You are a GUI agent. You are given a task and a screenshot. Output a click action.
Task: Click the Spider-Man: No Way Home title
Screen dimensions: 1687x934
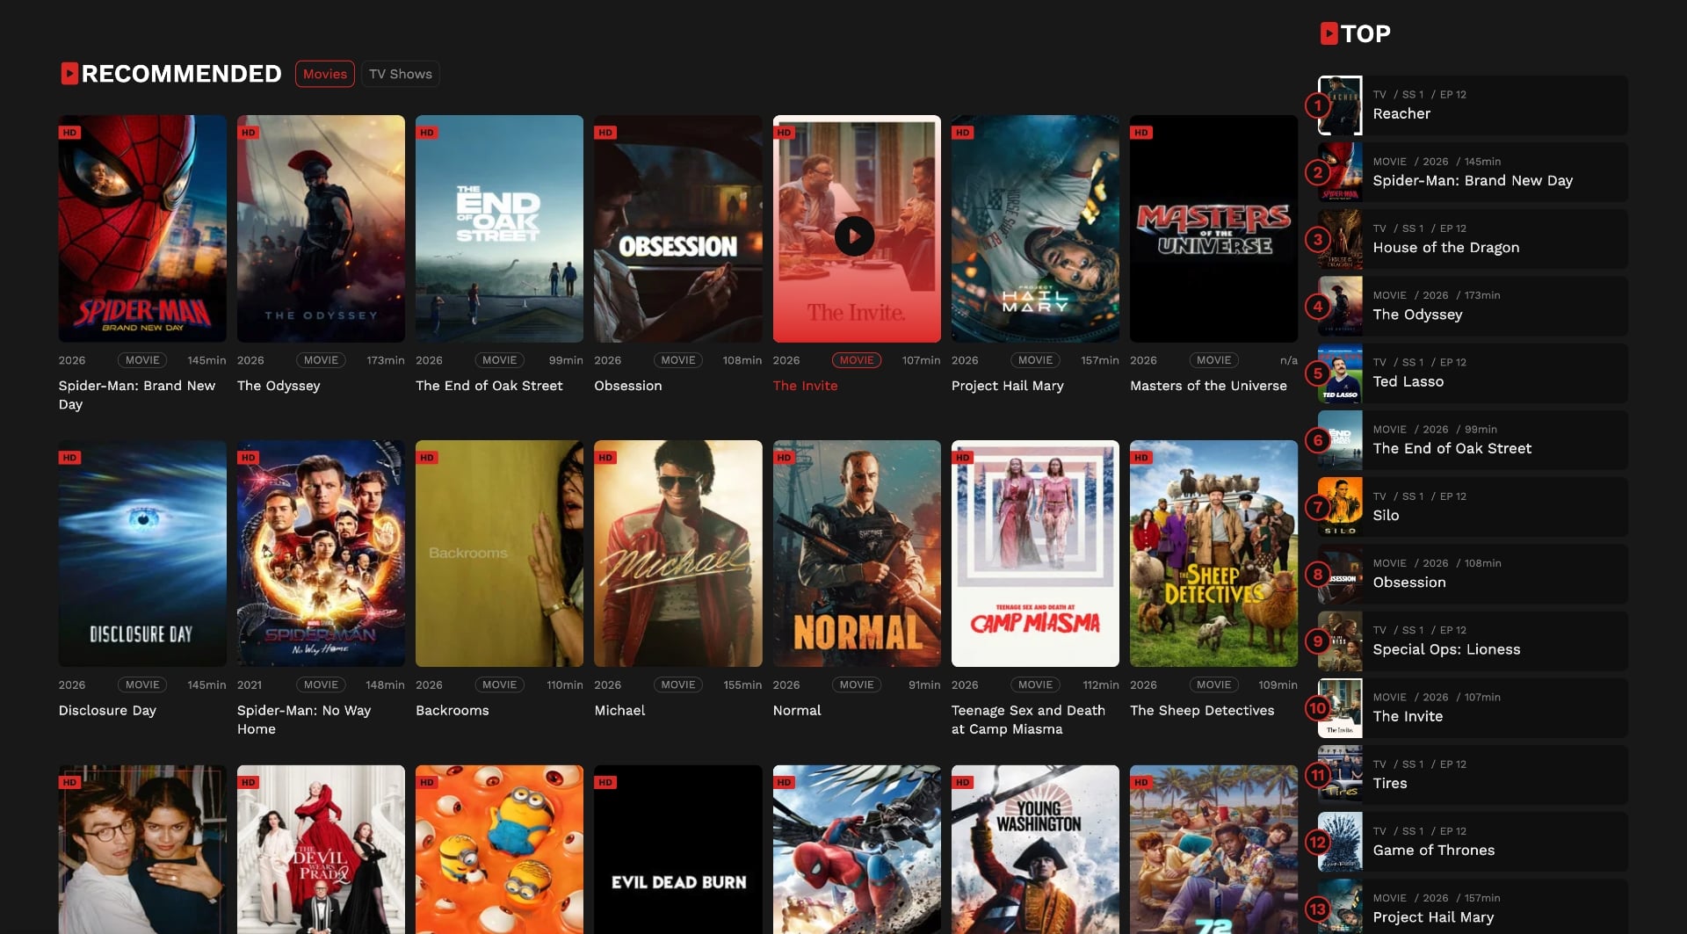click(304, 720)
